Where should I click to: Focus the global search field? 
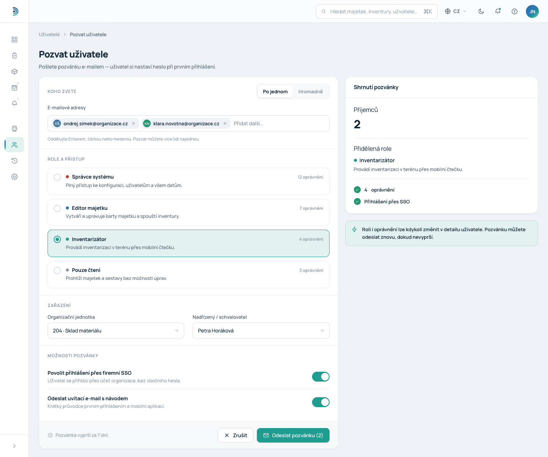click(377, 11)
